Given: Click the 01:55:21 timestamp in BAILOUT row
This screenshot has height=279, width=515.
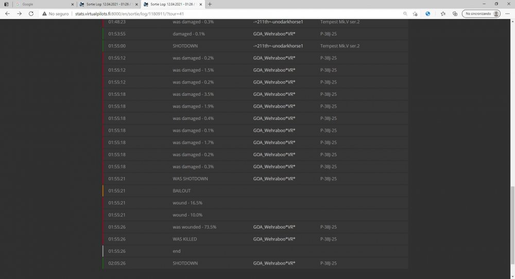Looking at the screenshot, I should coord(117,190).
